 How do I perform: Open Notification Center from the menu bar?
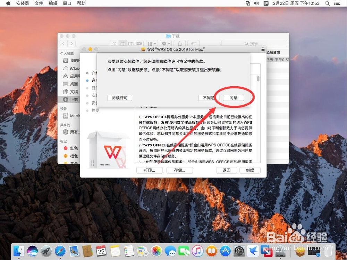point(337,3)
